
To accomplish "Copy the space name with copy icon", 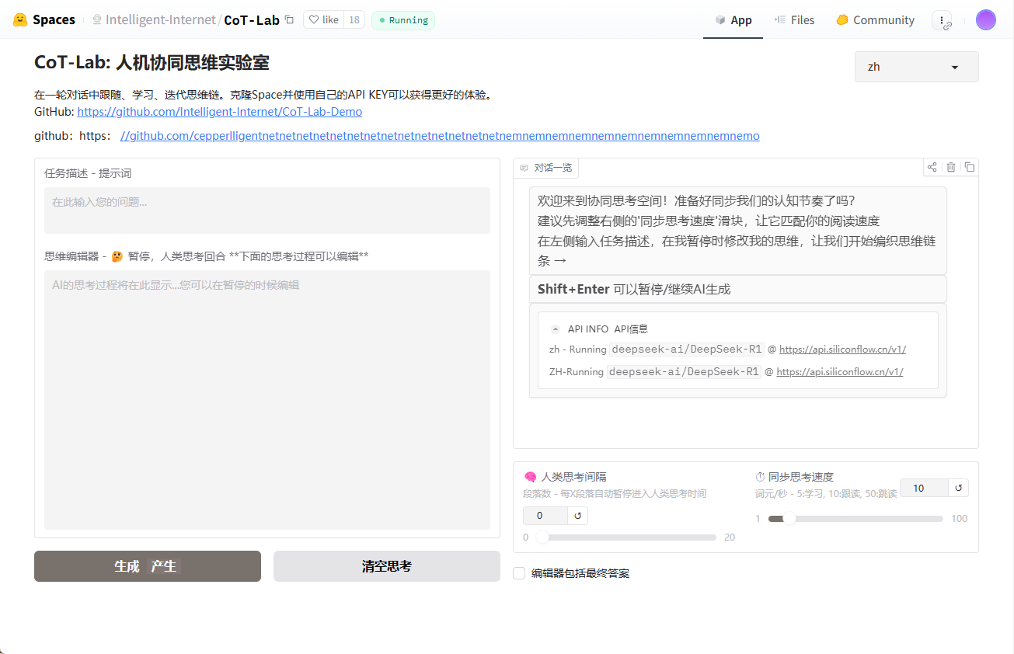I will tap(289, 19).
